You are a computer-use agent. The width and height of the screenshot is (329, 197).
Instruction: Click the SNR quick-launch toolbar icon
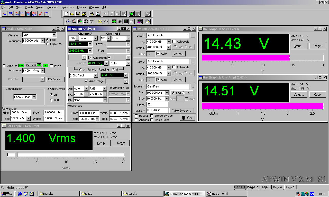(17, 14)
